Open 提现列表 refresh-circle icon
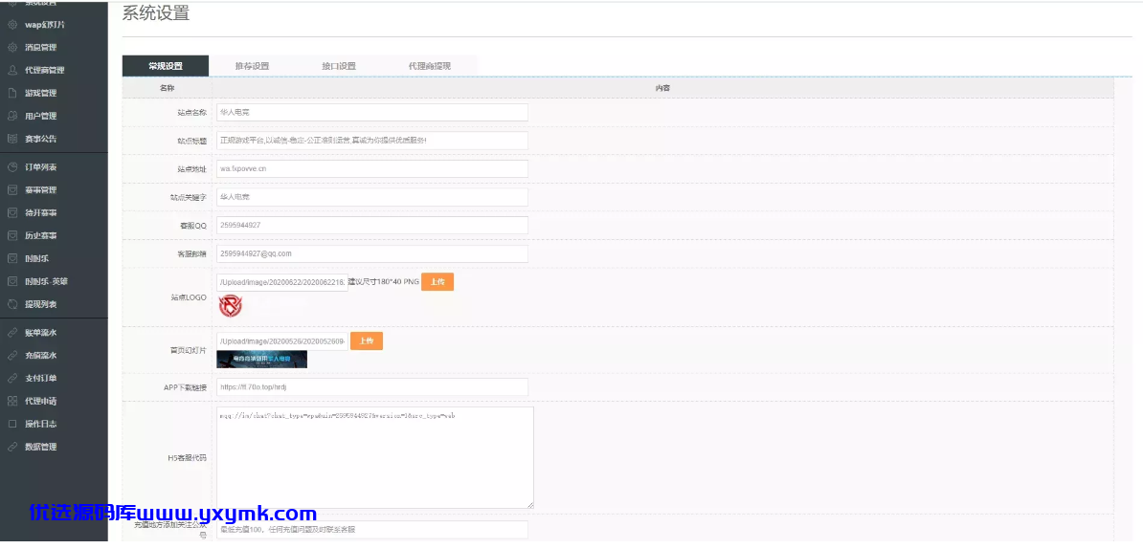Viewport: 1143px width, 549px height. pos(12,303)
